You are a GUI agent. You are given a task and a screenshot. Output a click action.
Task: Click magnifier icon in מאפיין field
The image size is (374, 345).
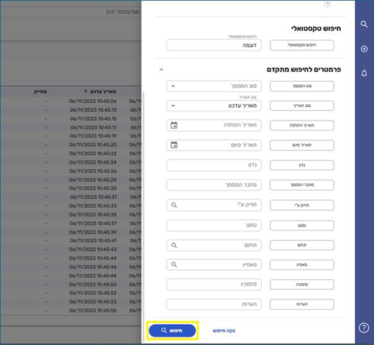click(x=174, y=264)
